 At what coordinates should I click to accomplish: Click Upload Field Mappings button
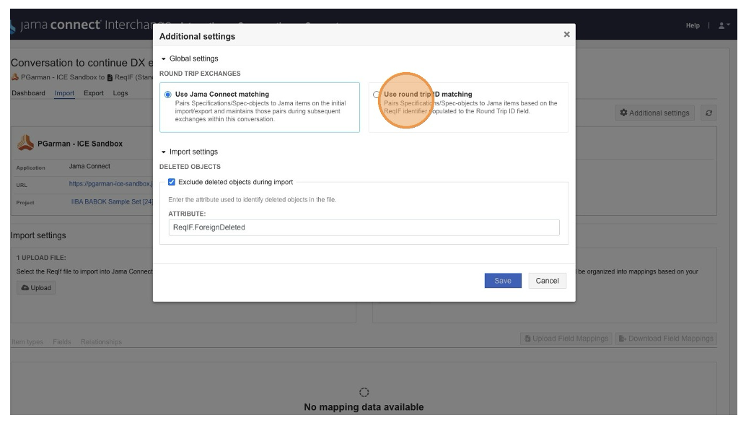coord(566,339)
